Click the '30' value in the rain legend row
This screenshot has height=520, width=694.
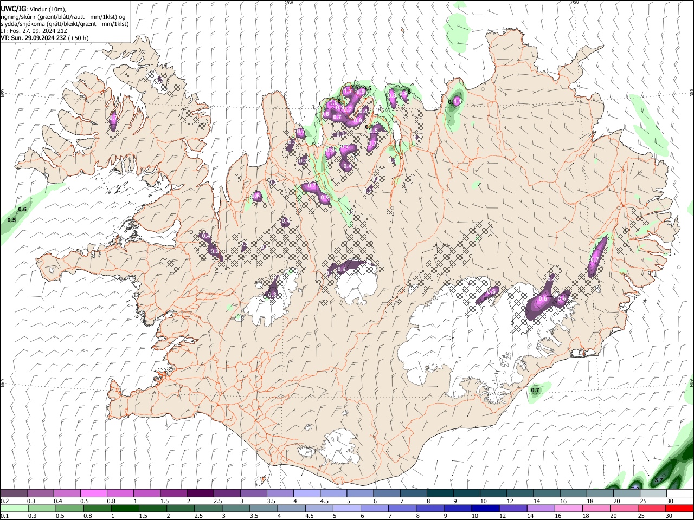669,516
